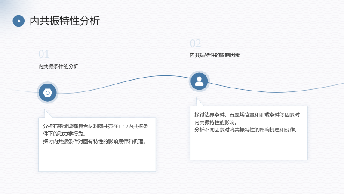Viewport: 344px width, 194px height.
Task: Select the hexagon nut icon on the timeline
Action: tap(48, 93)
